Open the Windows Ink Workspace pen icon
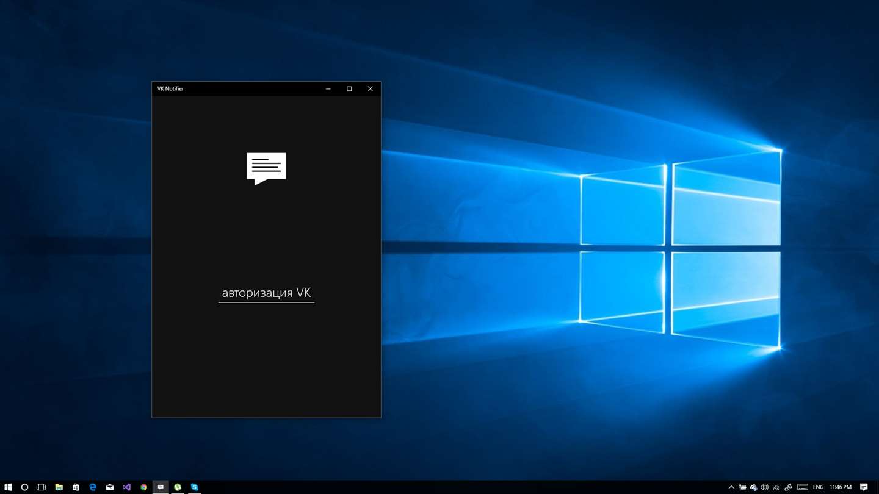Screen dimensions: 879x494 788,487
